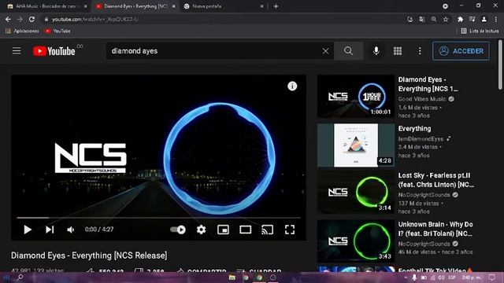Open YouTube settings three-dot menu
Viewport: 504px width, 283px height.
tap(420, 51)
